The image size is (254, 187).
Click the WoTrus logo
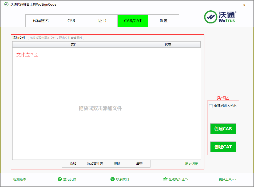click(220, 17)
